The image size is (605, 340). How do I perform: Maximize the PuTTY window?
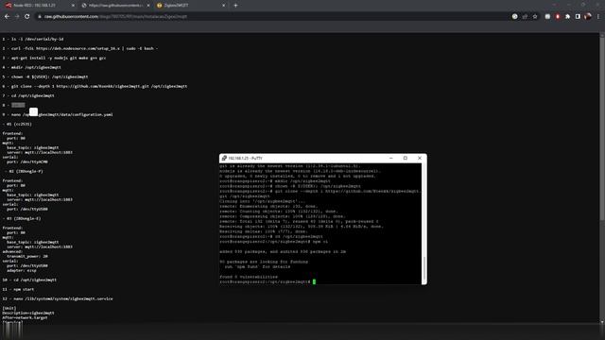pyautogui.click(x=406, y=158)
